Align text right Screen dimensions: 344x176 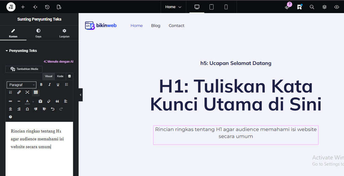coord(19,109)
